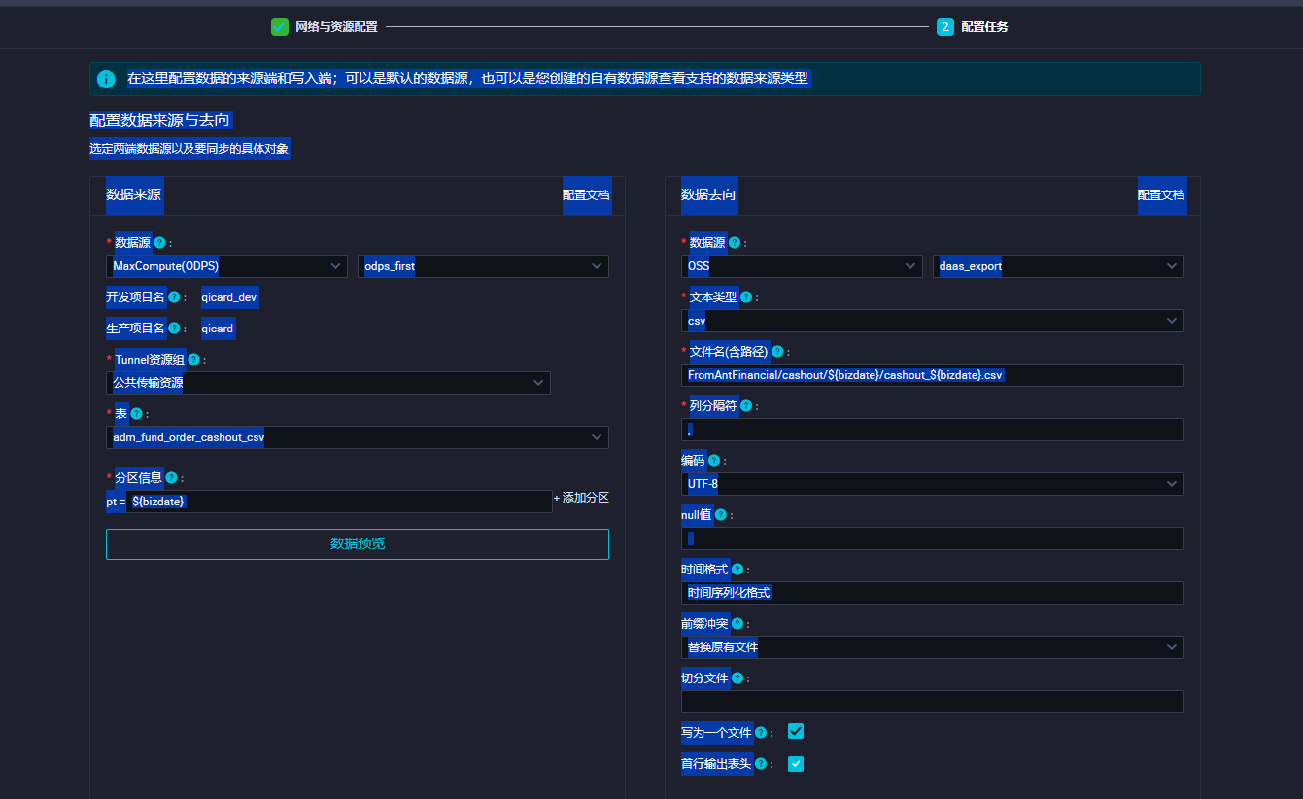The height and width of the screenshot is (799, 1303).
Task: Open 配置文档 link in 数据去向 panel
Action: pos(1161,195)
